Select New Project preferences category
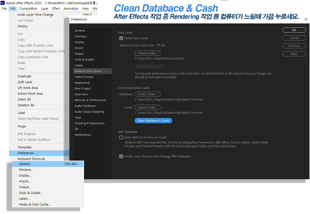 tap(92, 88)
